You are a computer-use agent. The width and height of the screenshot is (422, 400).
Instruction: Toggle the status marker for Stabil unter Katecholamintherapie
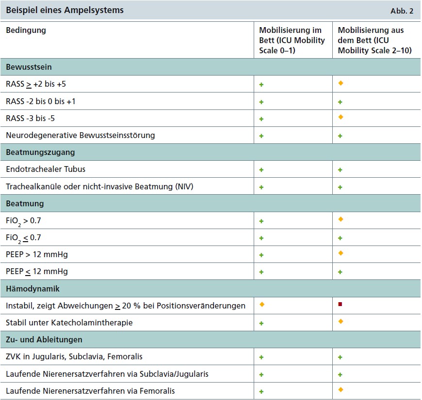coord(340,323)
